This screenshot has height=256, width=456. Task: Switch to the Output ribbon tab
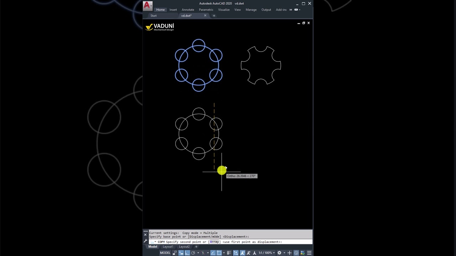click(x=266, y=10)
